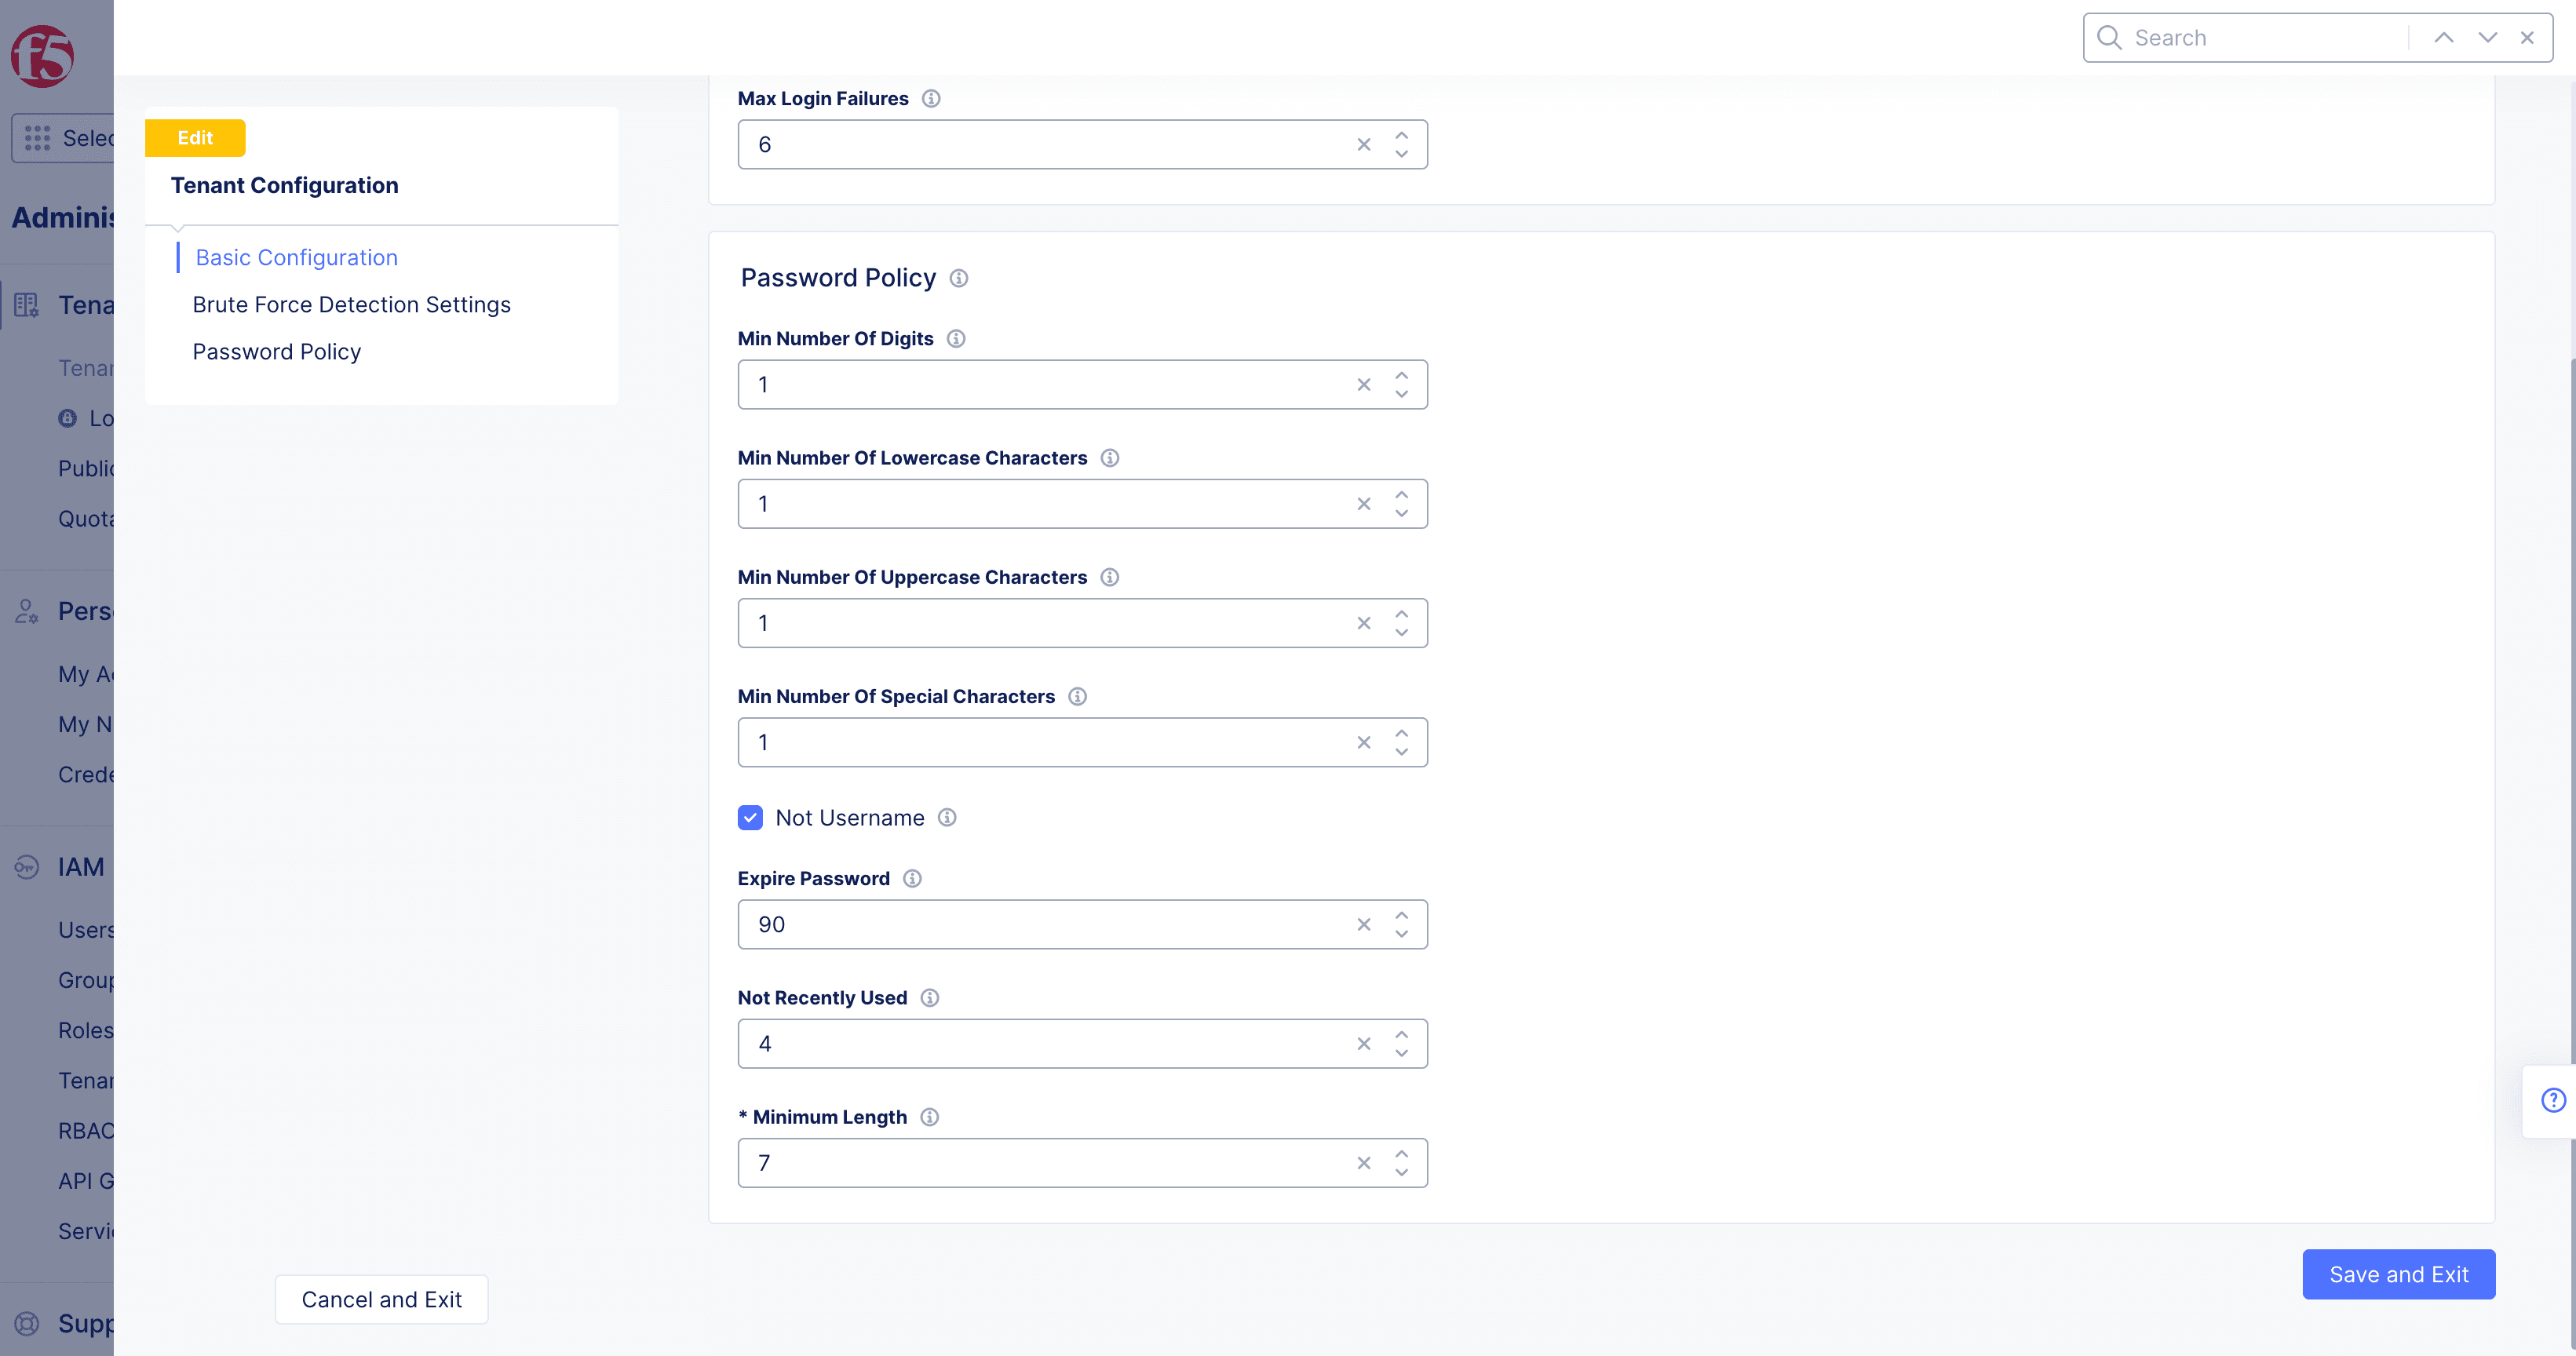Focus the Search input field
Screen dimensions: 2576x1356
[x=2265, y=38]
